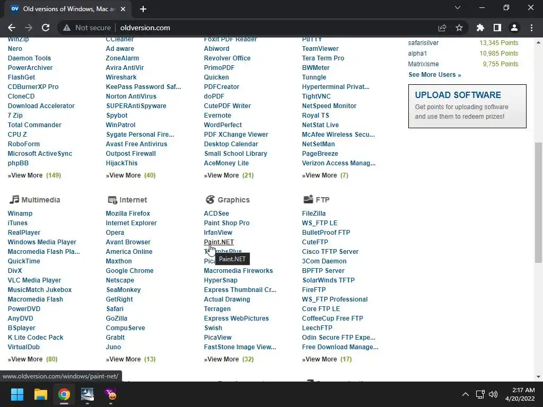Click the scrollbar up arrow

(x=538, y=42)
